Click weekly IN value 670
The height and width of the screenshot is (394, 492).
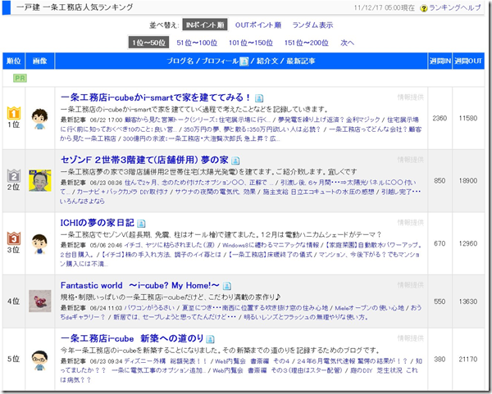pos(440,243)
